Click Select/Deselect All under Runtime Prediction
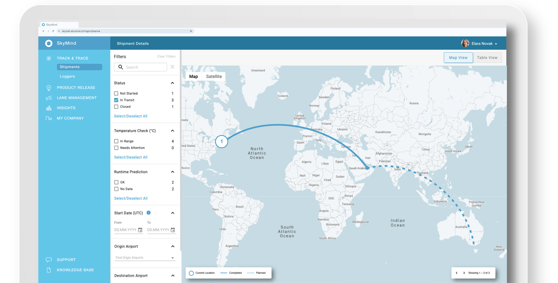The width and height of the screenshot is (558, 283). (x=131, y=198)
